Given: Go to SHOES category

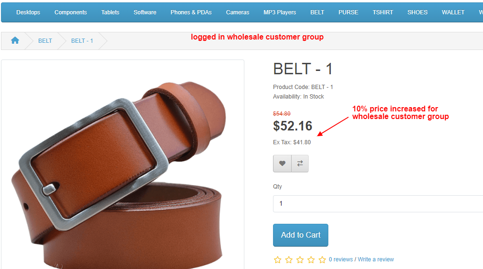Looking at the screenshot, I should (418, 12).
